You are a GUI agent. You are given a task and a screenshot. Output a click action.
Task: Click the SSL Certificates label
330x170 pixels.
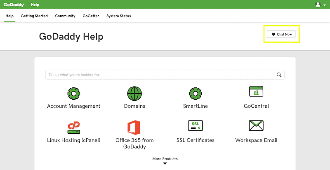coord(195,140)
